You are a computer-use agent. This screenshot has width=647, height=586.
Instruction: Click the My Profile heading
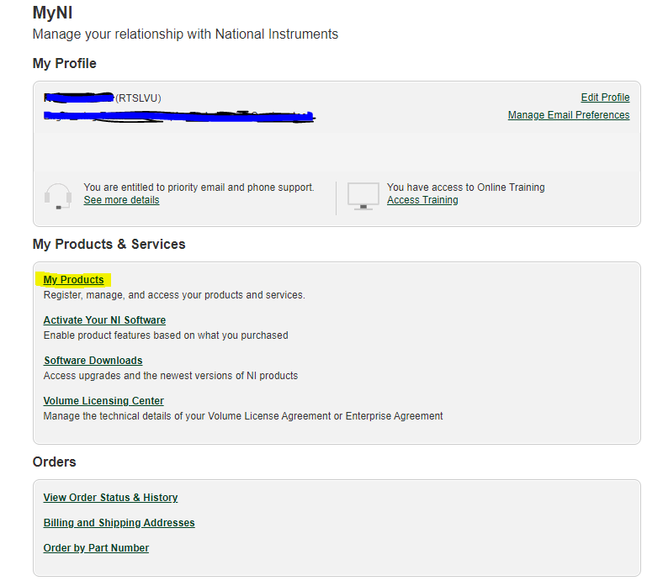pos(65,64)
